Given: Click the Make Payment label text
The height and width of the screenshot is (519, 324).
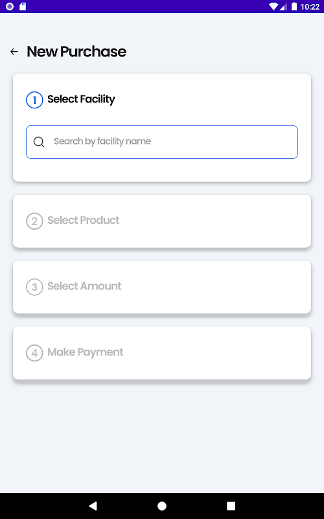Looking at the screenshot, I should click(86, 352).
